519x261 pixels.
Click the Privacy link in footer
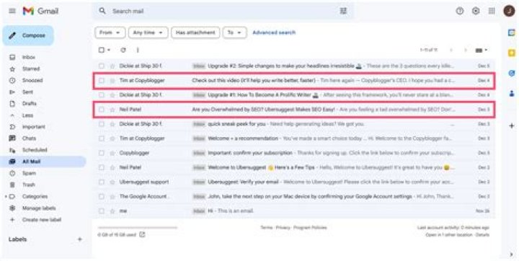(x=283, y=228)
